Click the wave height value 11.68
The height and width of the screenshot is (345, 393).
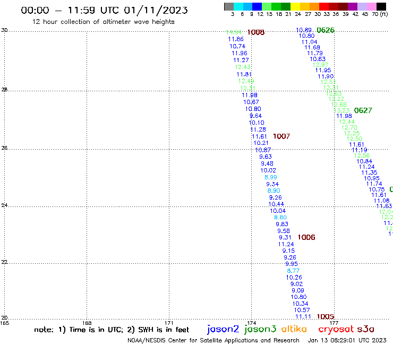click(312, 48)
